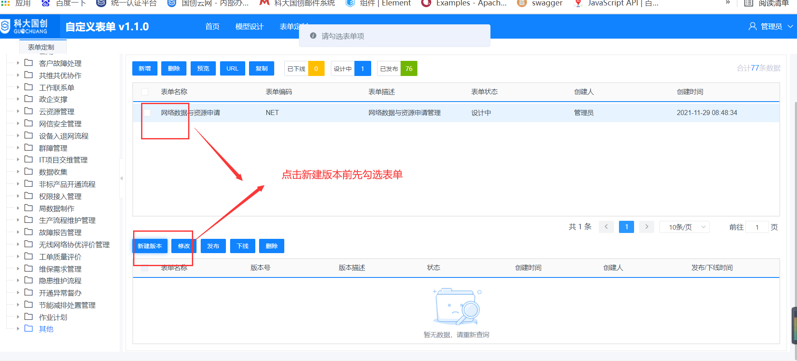Open 模型设计 in the top navigation
797x361 pixels.
249,26
